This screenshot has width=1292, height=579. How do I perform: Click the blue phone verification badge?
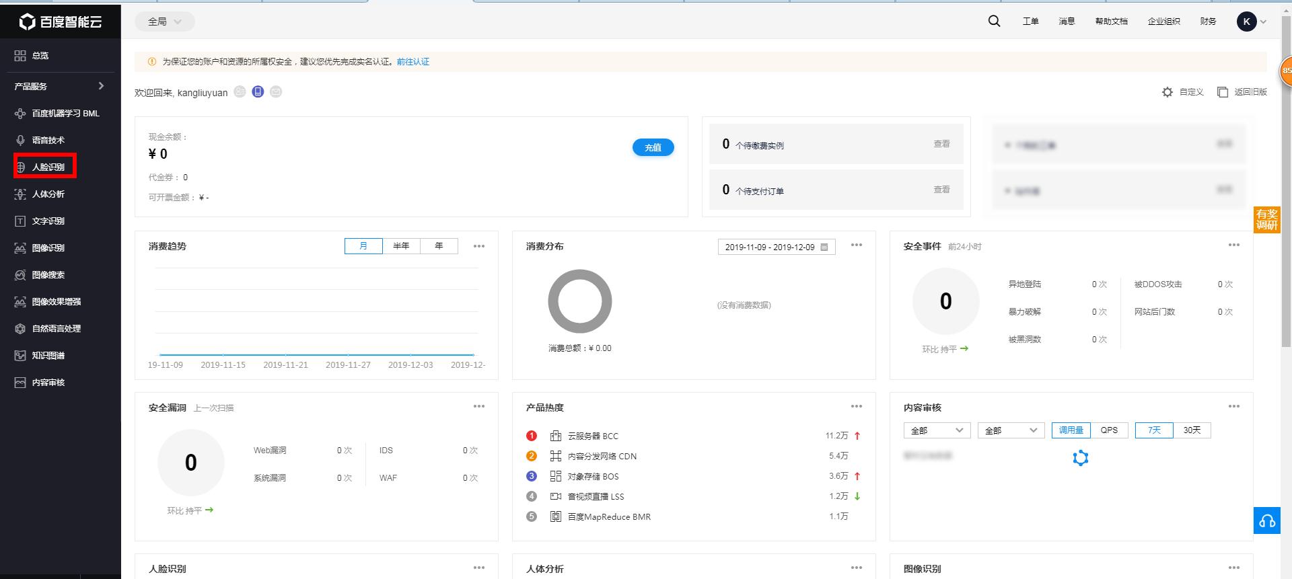coord(258,91)
